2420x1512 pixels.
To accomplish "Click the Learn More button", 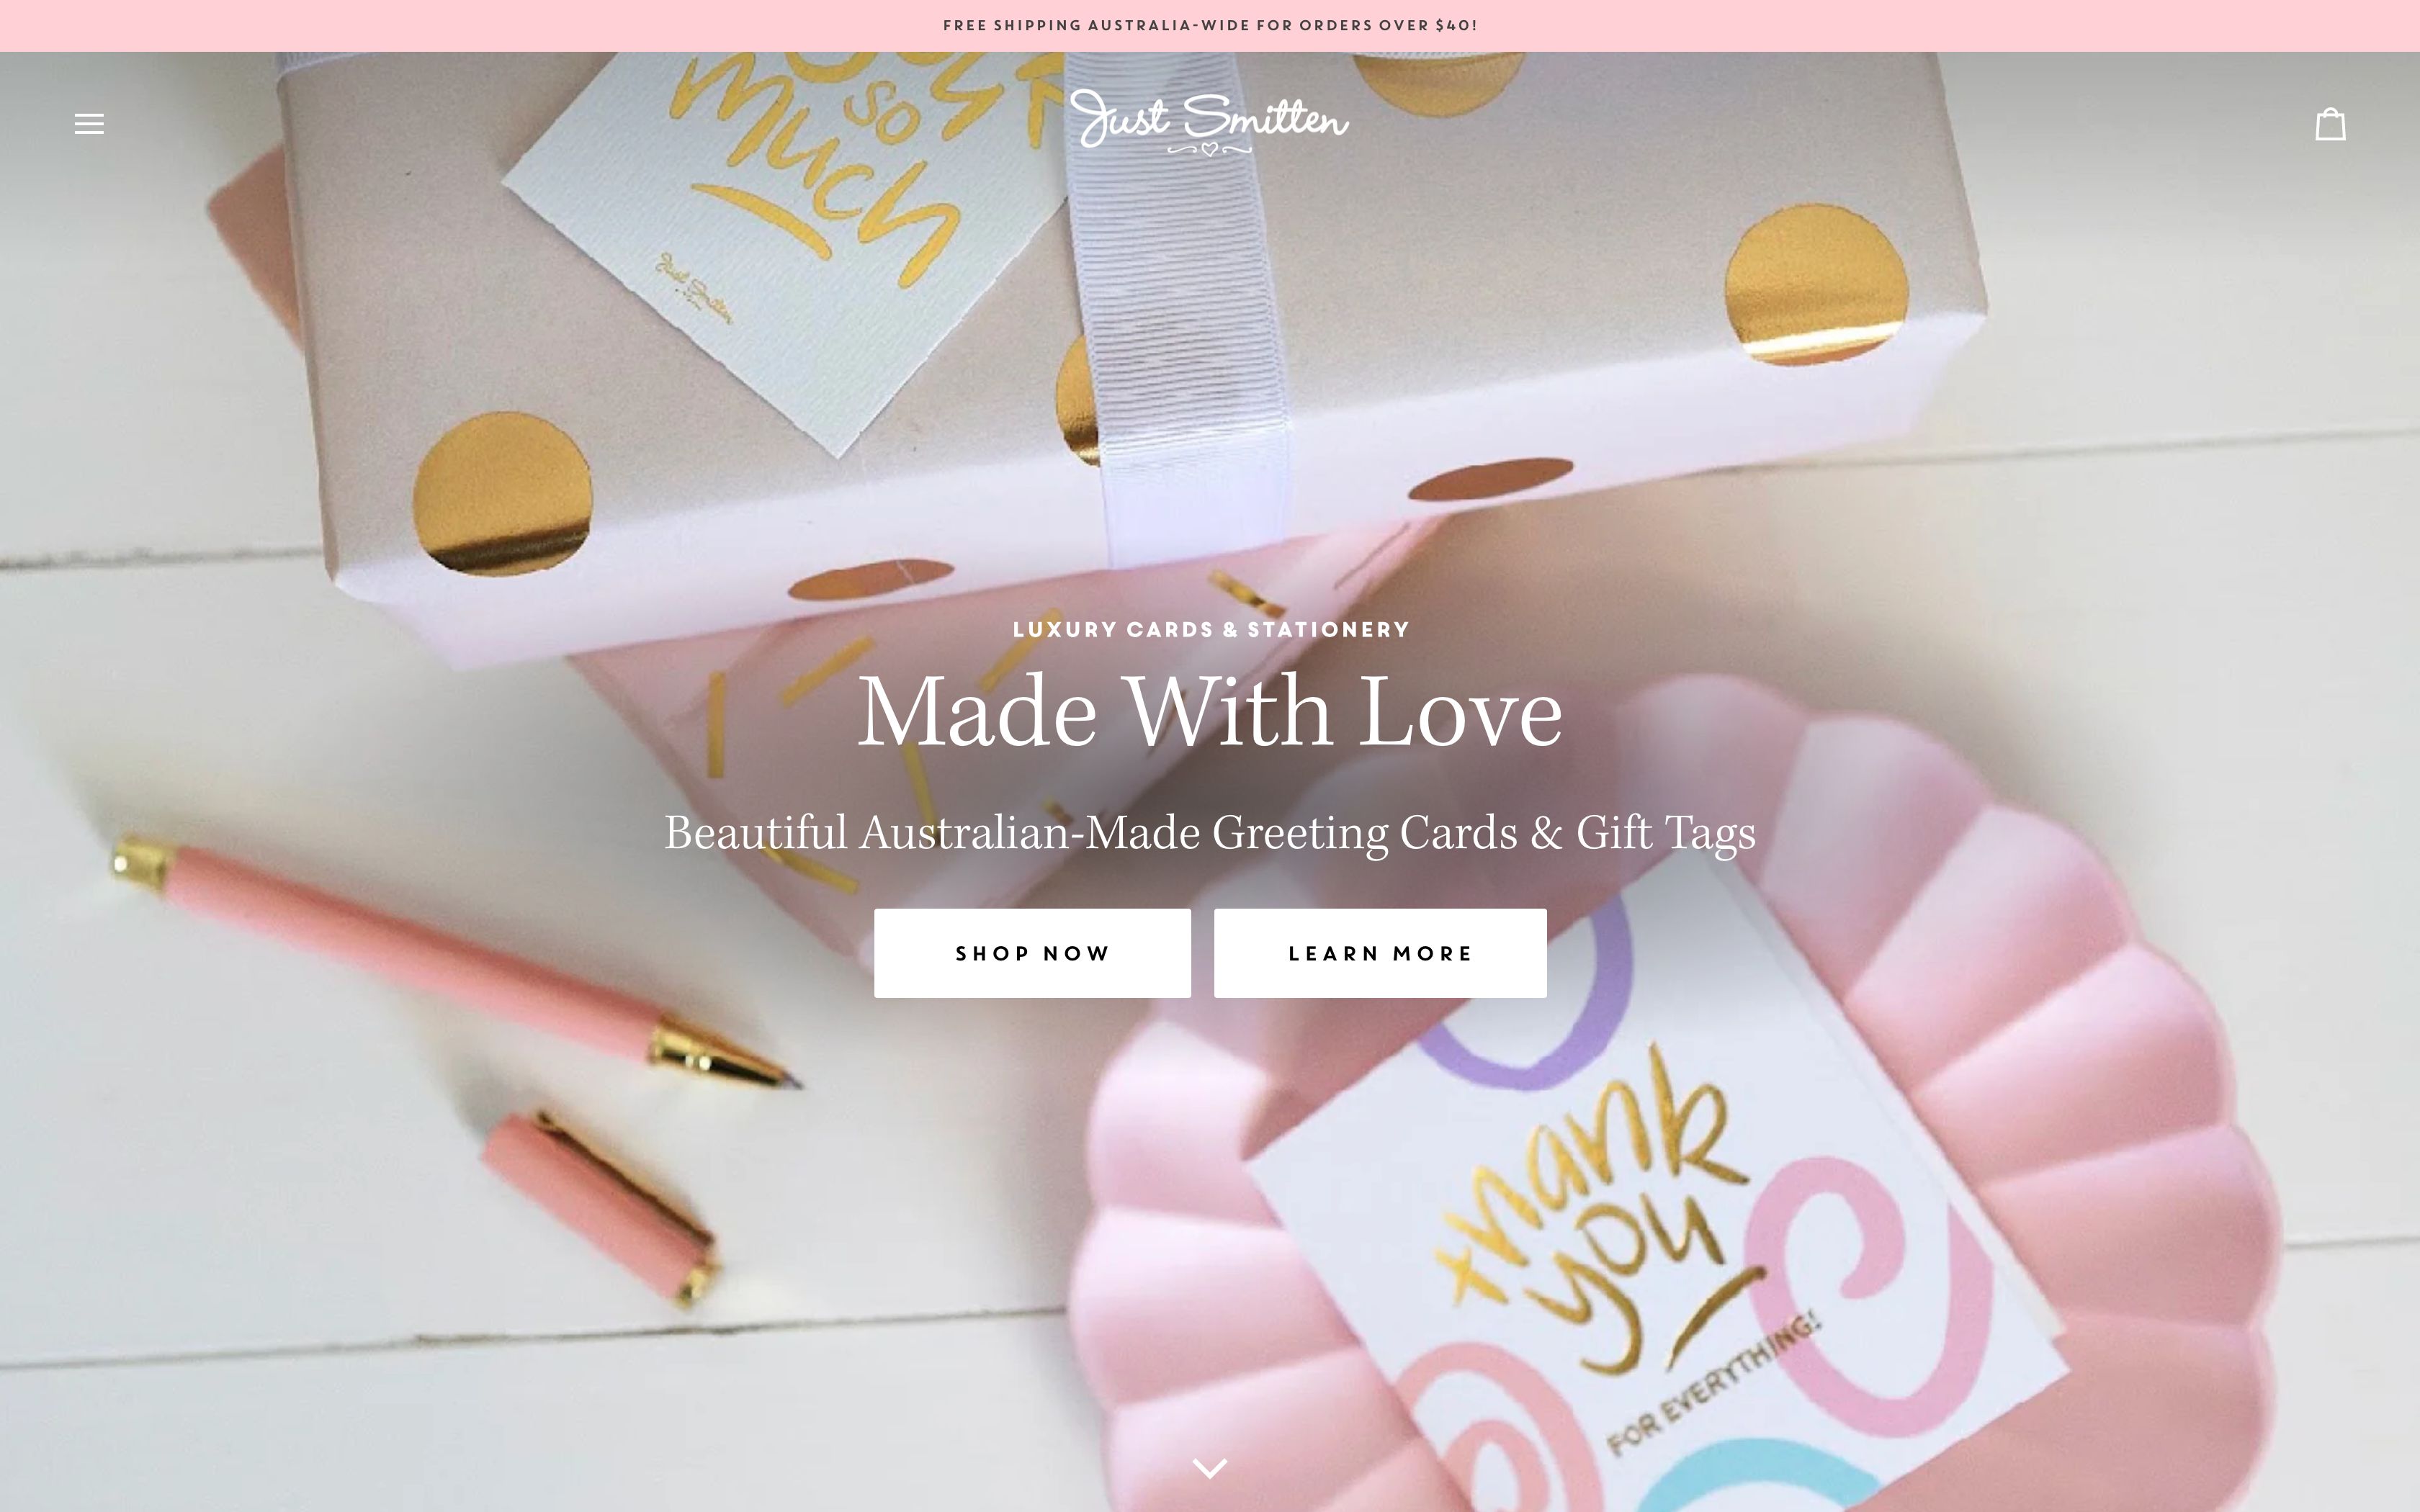I will point(1380,953).
